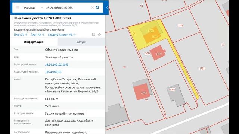Select Земли населённых пунктов text
The image size is (239, 134).
click(65, 114)
